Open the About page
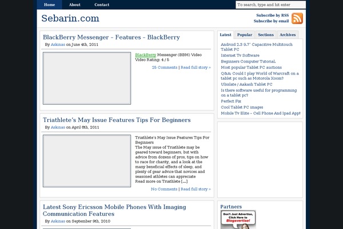The width and height of the screenshot is (343, 229). [74, 5]
